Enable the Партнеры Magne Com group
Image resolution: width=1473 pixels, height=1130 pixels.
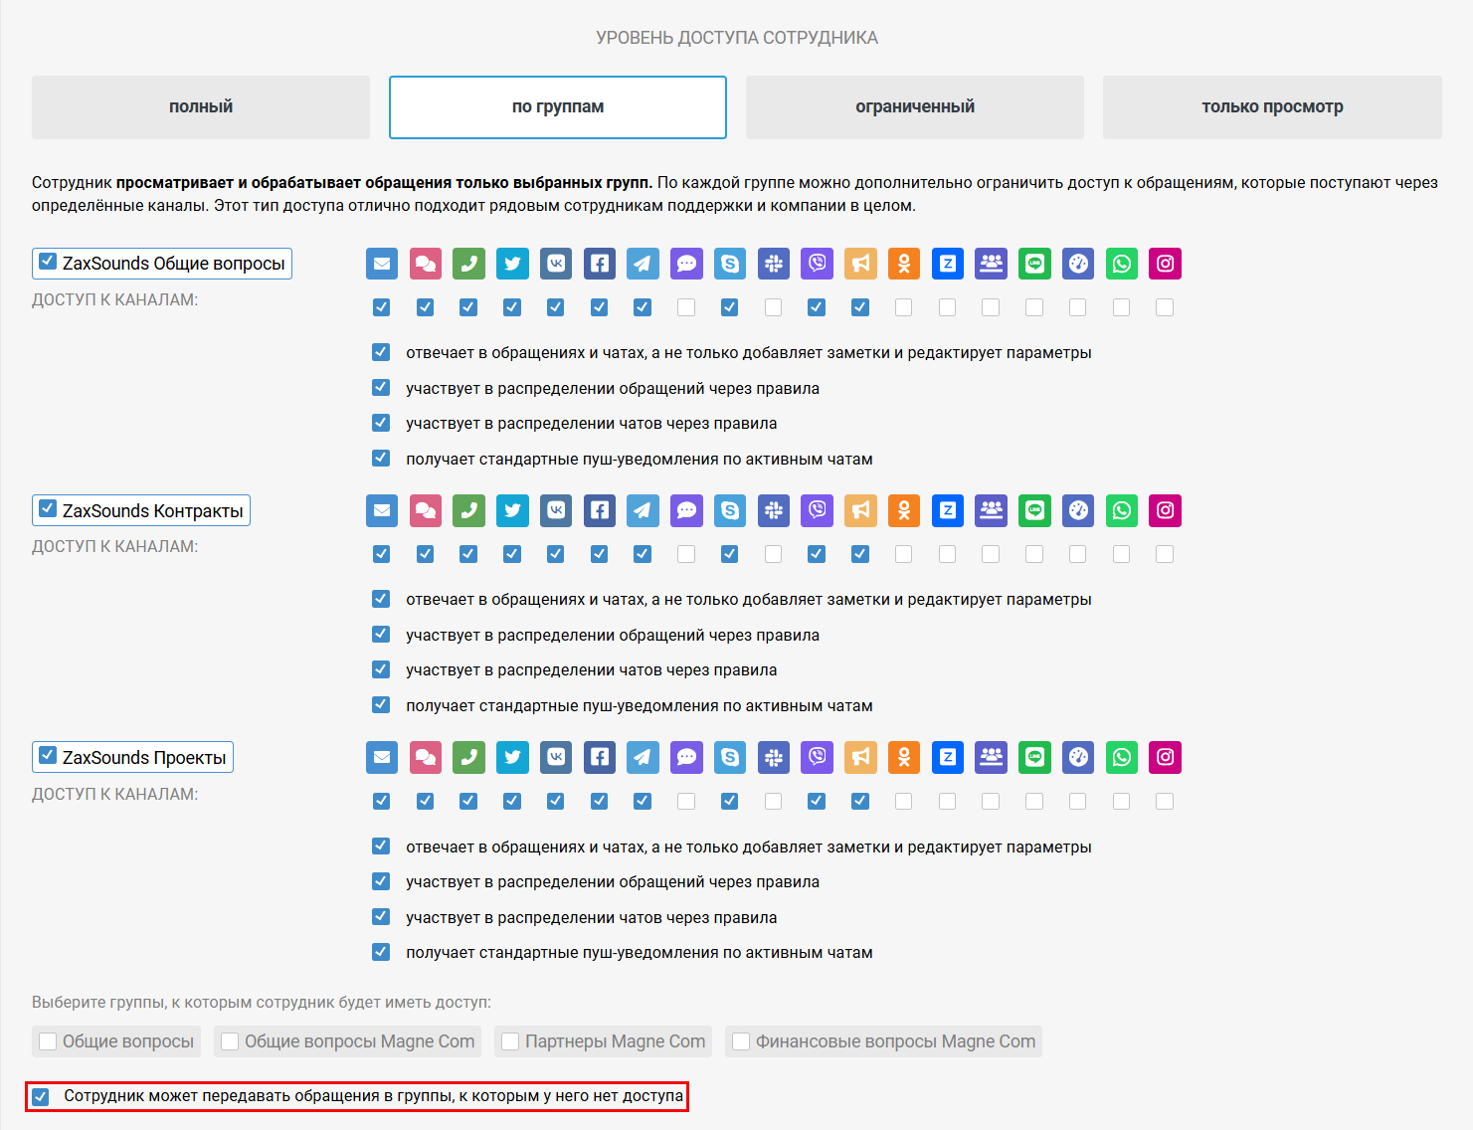pos(511,1041)
